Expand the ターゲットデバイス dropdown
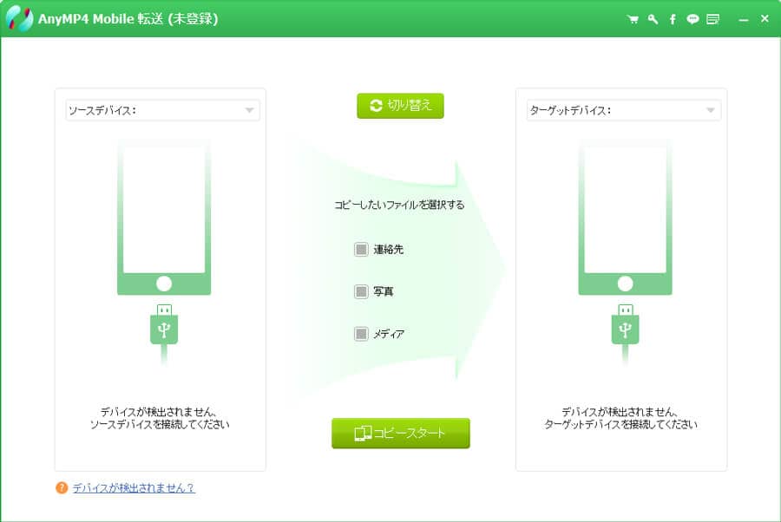This screenshot has width=781, height=522. 624,110
